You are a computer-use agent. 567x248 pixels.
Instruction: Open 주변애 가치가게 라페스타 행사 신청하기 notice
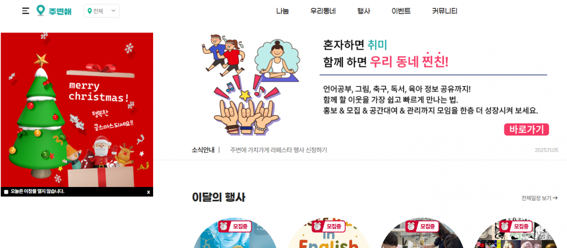[278, 150]
